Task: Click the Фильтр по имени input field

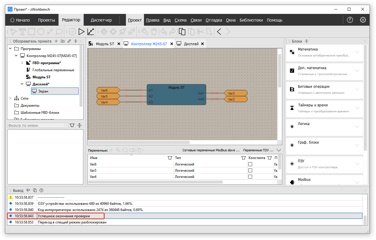Action: click(x=35, y=126)
